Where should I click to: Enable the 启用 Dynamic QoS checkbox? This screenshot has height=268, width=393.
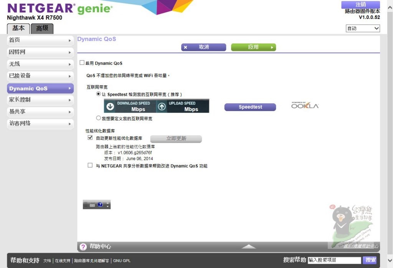pyautogui.click(x=82, y=62)
